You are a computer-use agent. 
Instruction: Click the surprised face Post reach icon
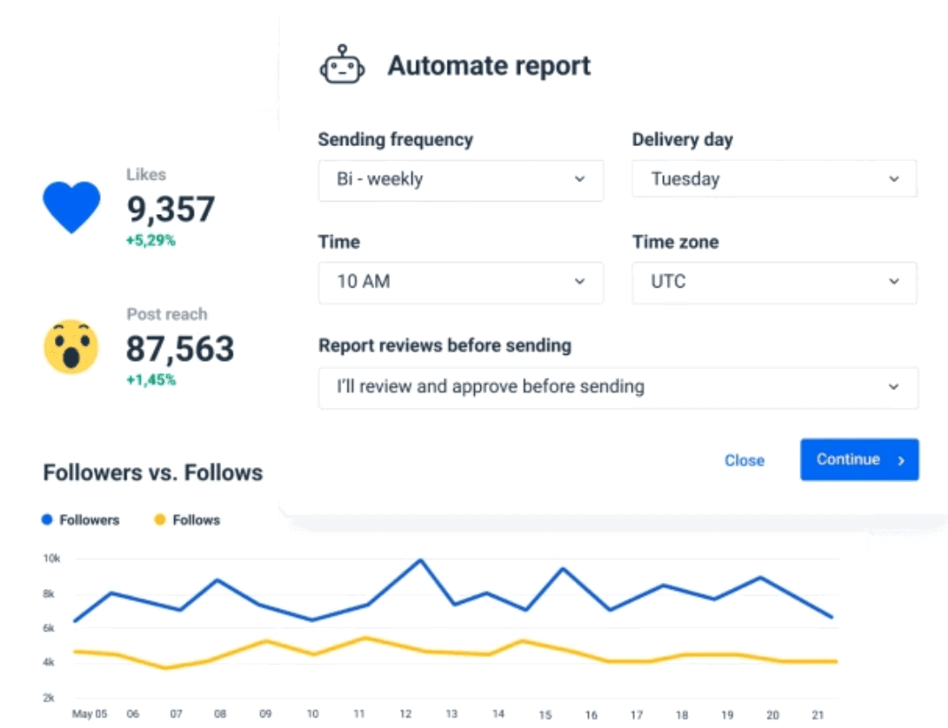(x=71, y=346)
